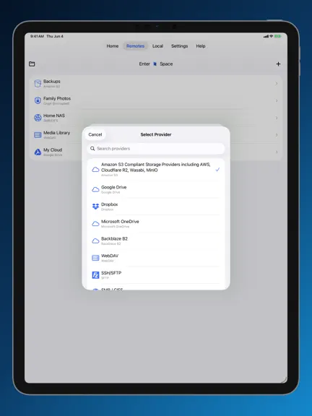The height and width of the screenshot is (416, 312).
Task: Click the Backblaze B2 cloud icon
Action: 95,240
